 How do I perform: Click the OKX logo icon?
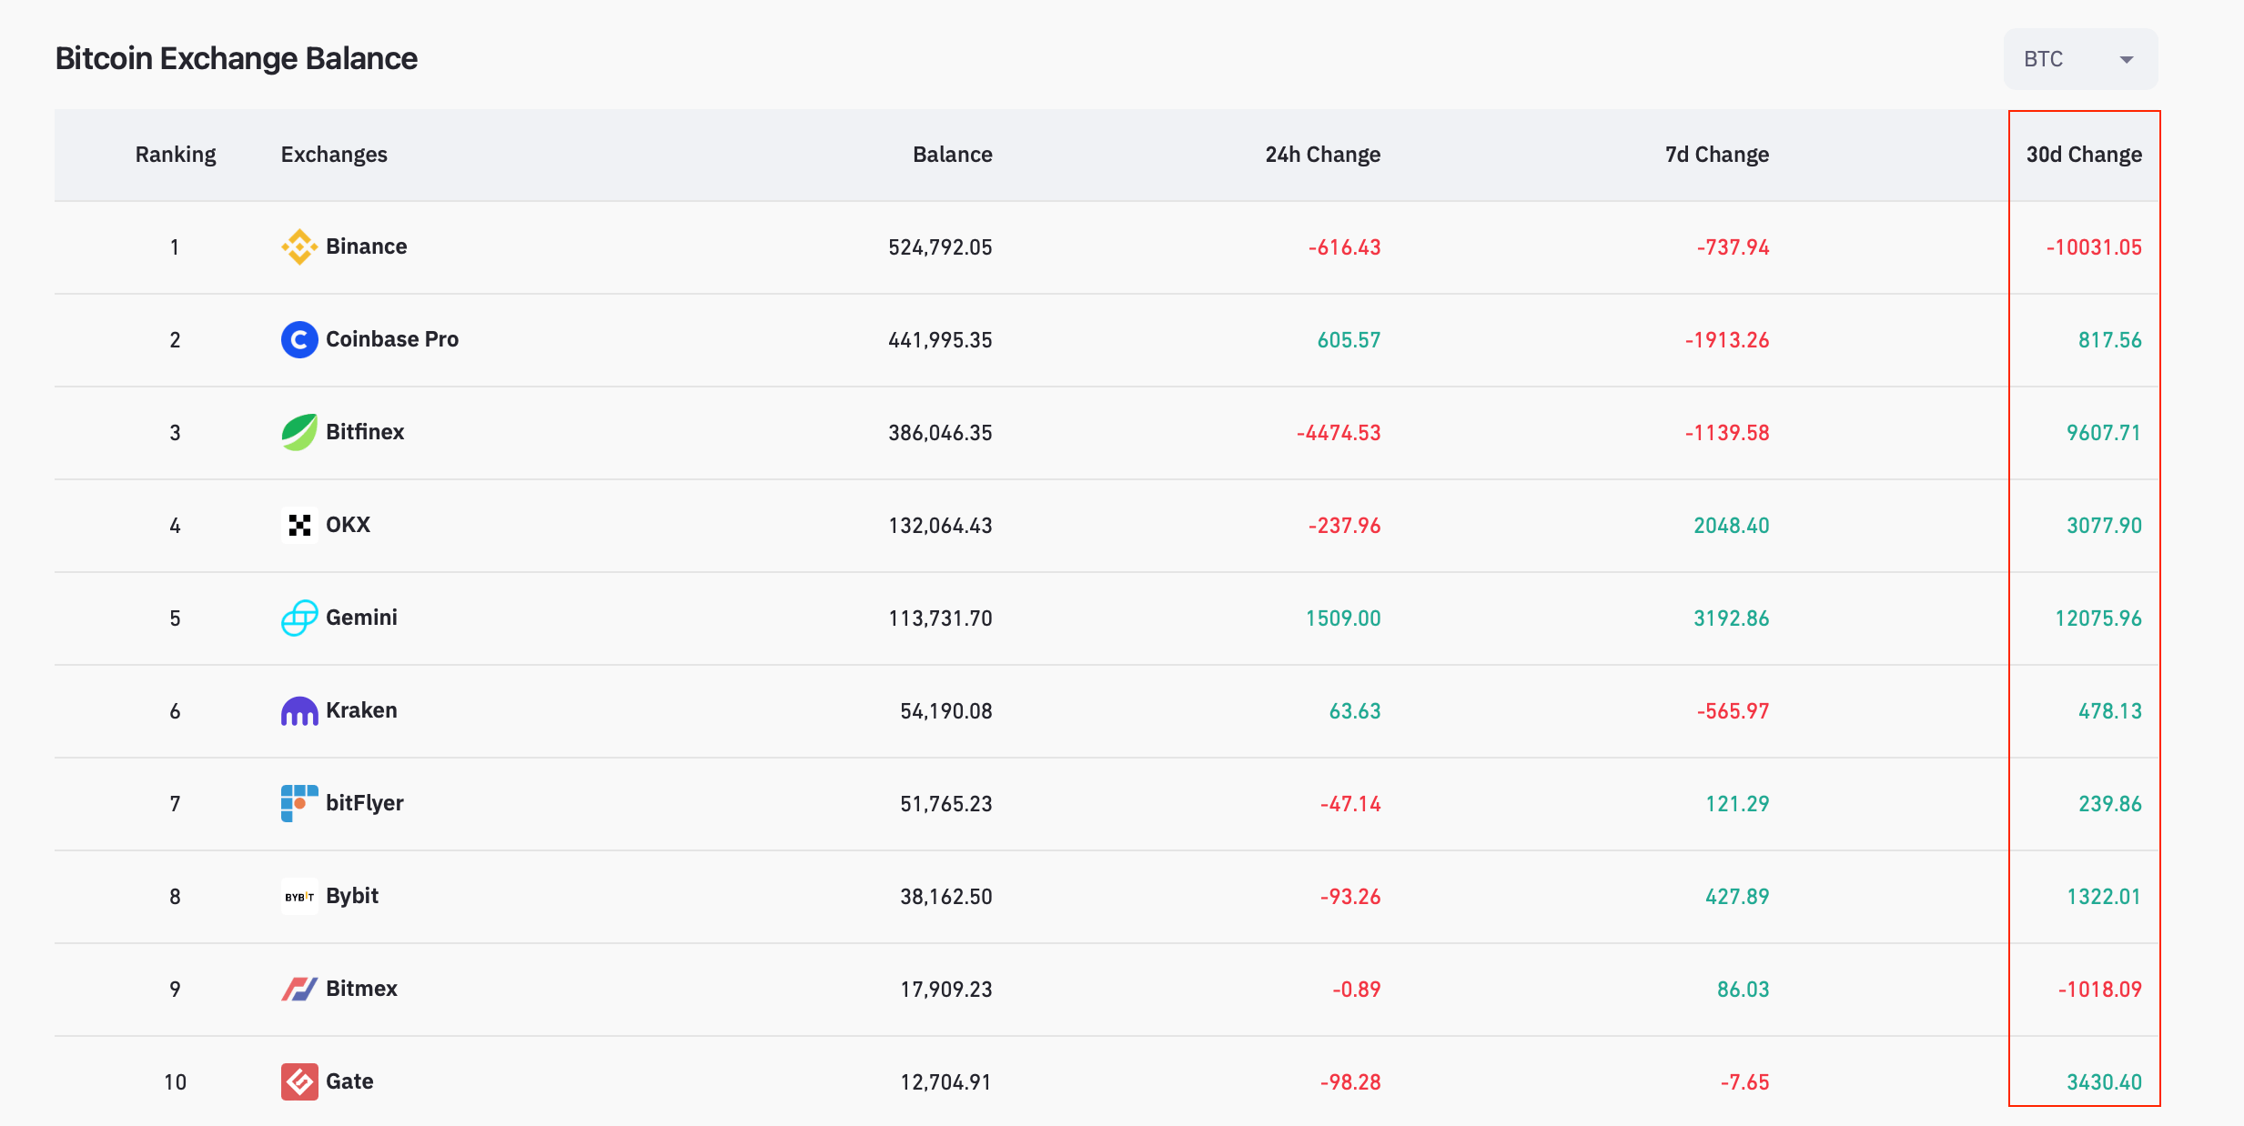point(298,525)
